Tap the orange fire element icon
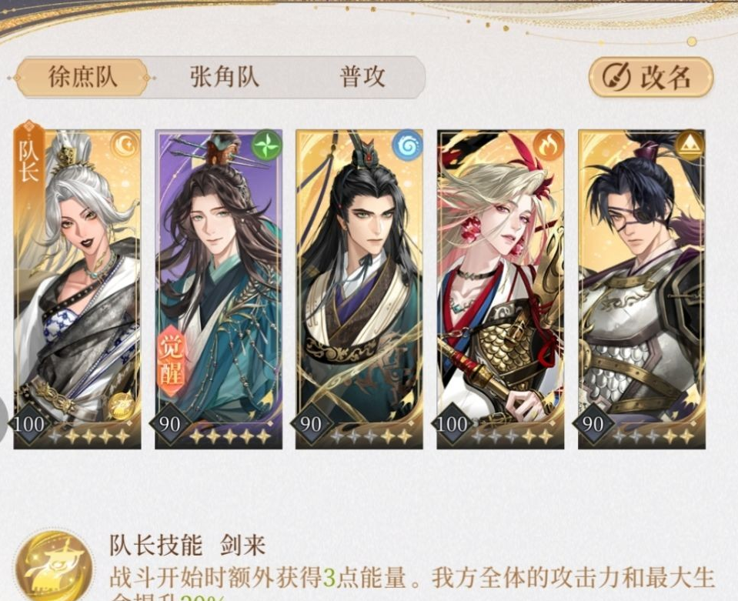738x601 pixels. (x=549, y=145)
